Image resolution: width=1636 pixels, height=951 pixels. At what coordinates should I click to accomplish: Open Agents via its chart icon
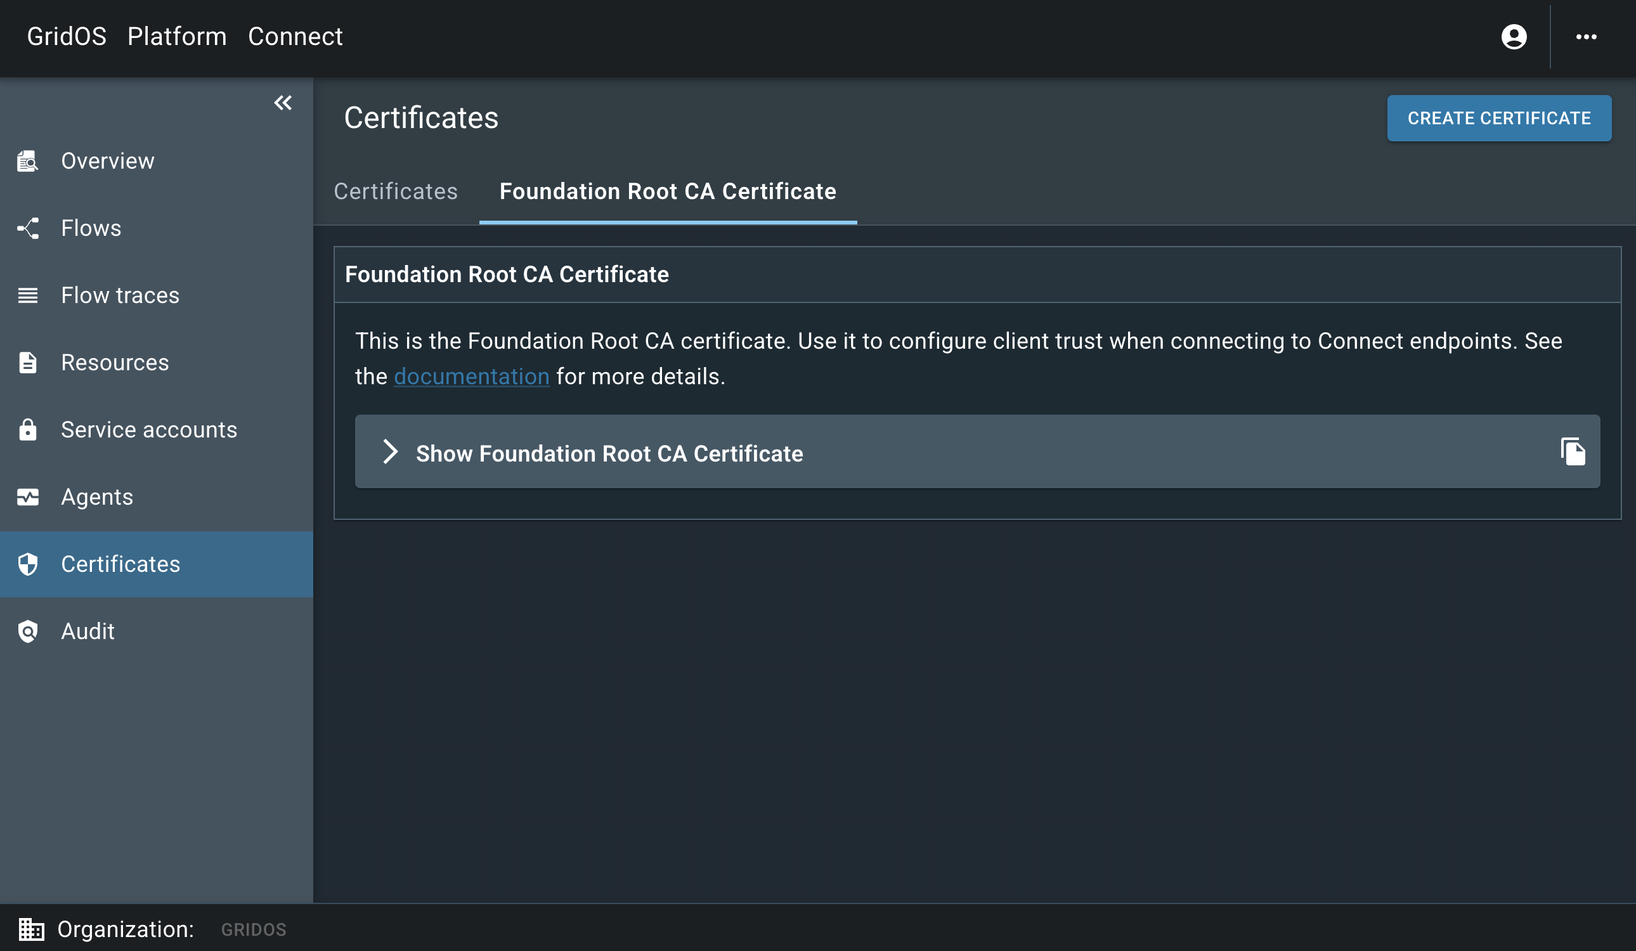tap(27, 497)
